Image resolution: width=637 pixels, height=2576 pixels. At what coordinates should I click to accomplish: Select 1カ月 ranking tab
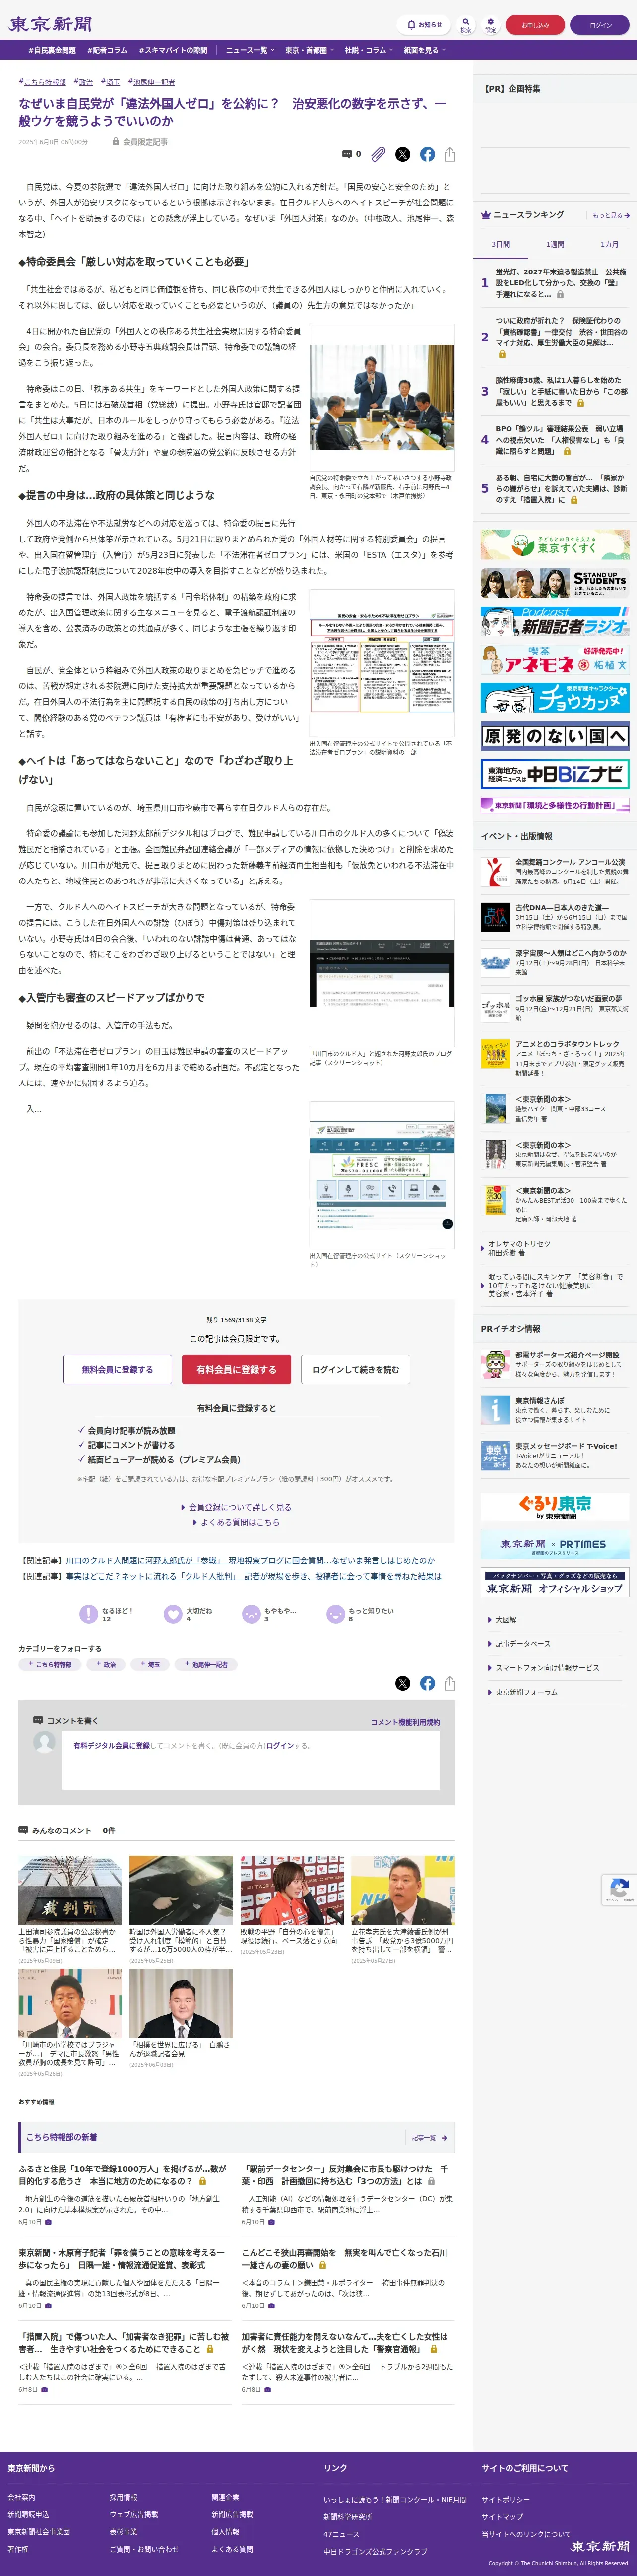tap(609, 244)
